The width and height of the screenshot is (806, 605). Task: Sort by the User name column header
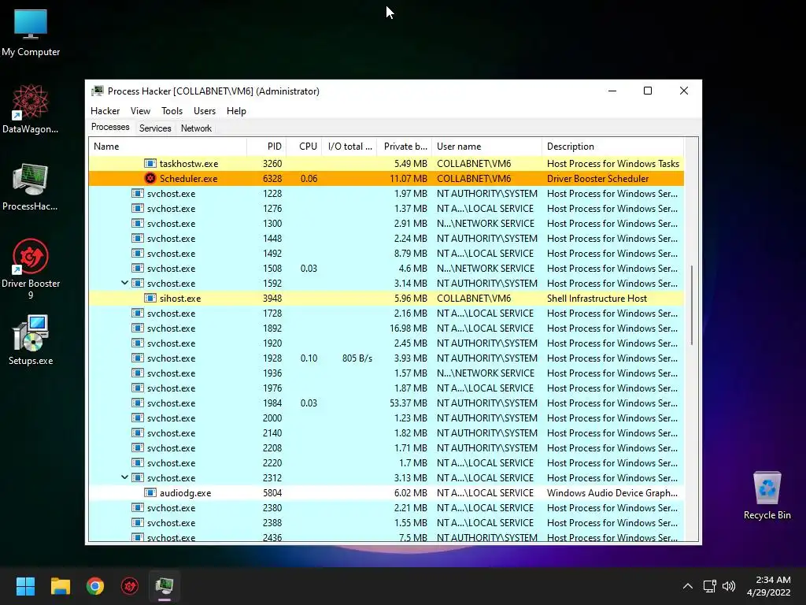[486, 146]
